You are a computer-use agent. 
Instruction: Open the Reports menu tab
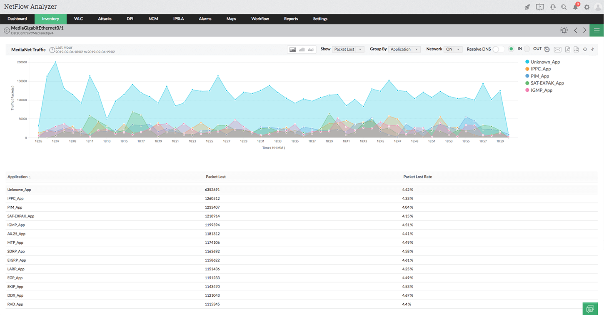tap(291, 19)
